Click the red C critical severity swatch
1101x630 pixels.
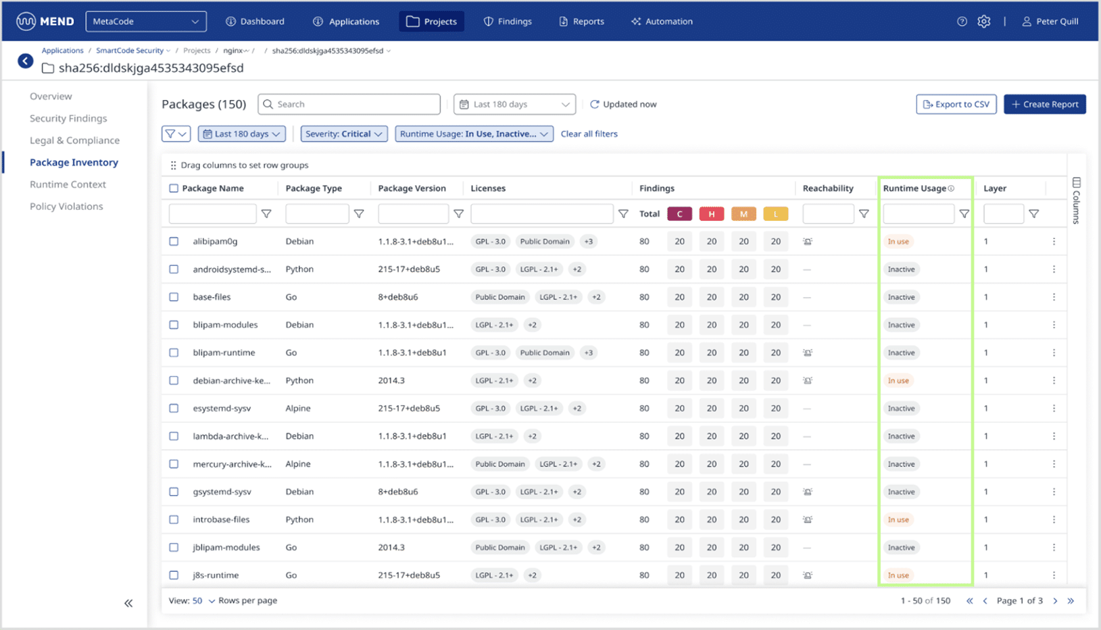679,213
